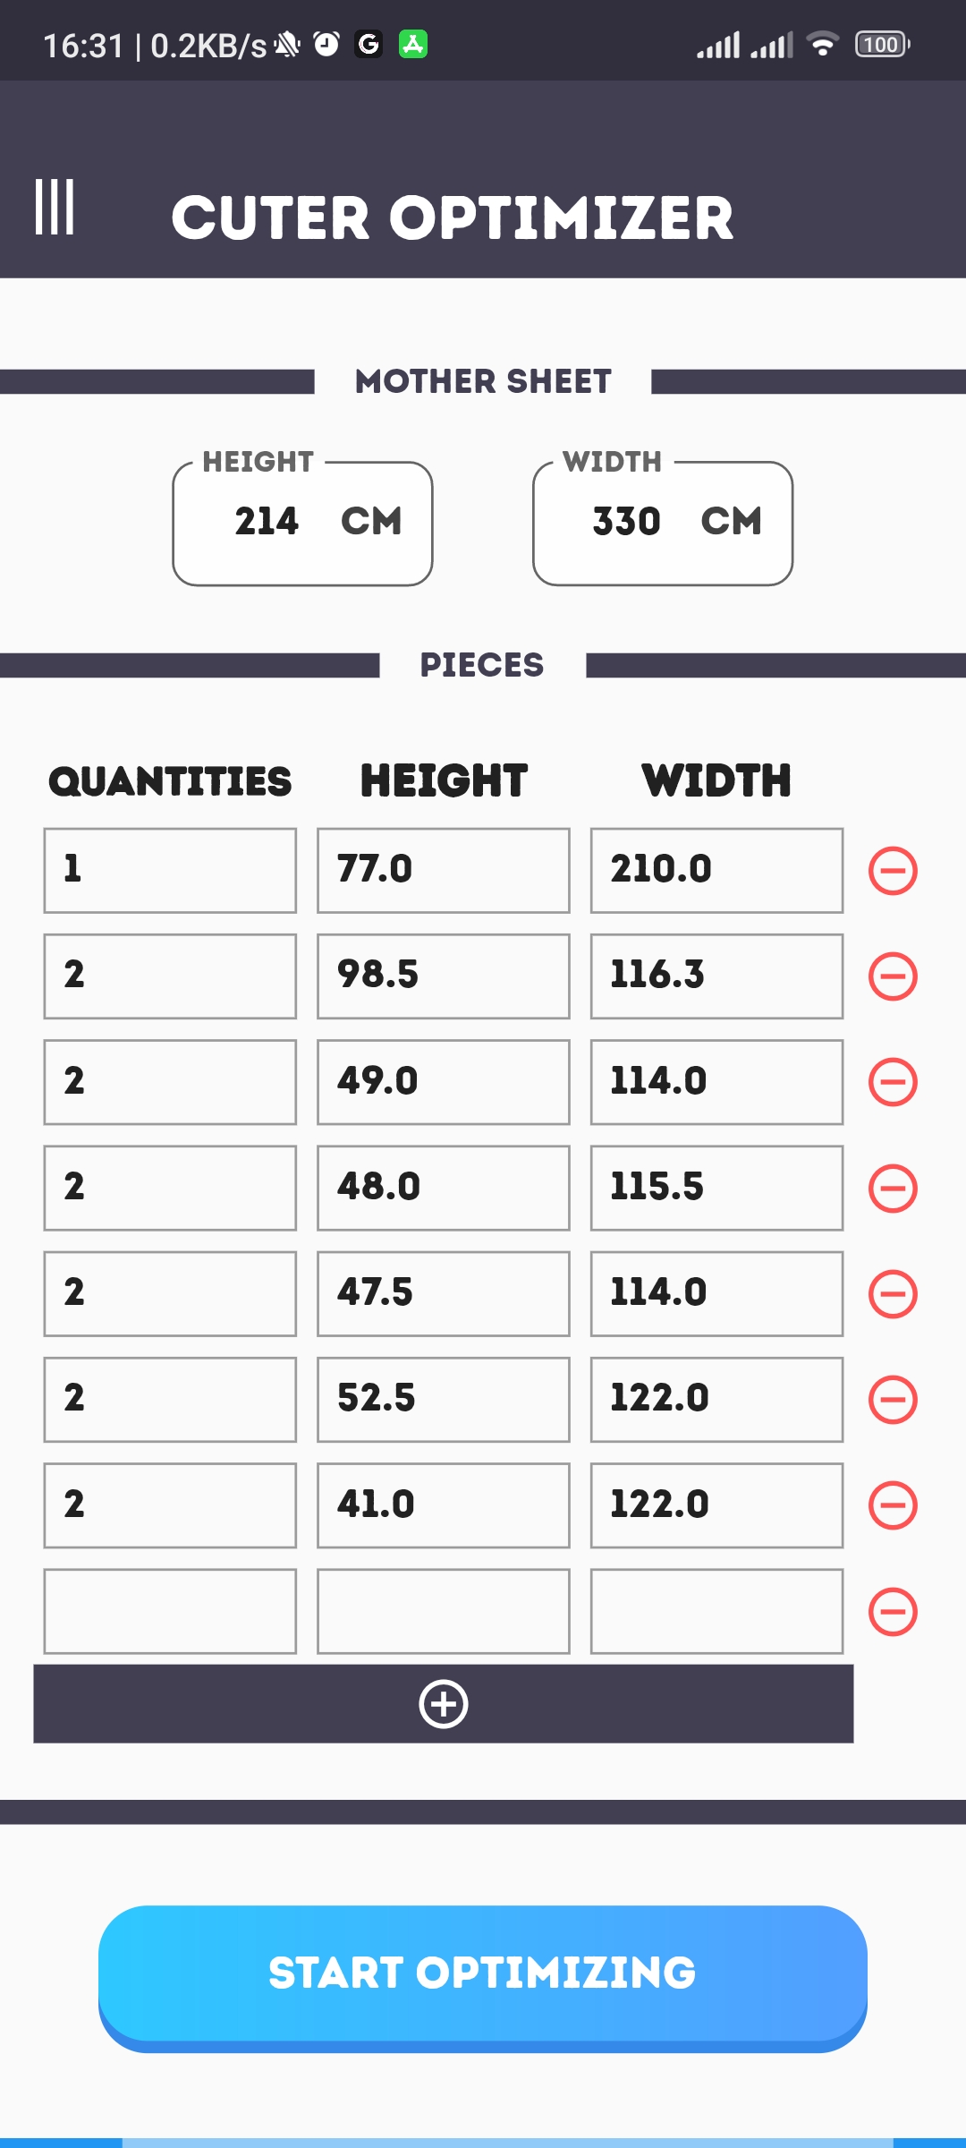Open the hamburger menu icon
This screenshot has width=966, height=2148.
point(55,208)
